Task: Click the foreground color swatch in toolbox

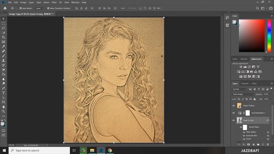Action: [2, 124]
